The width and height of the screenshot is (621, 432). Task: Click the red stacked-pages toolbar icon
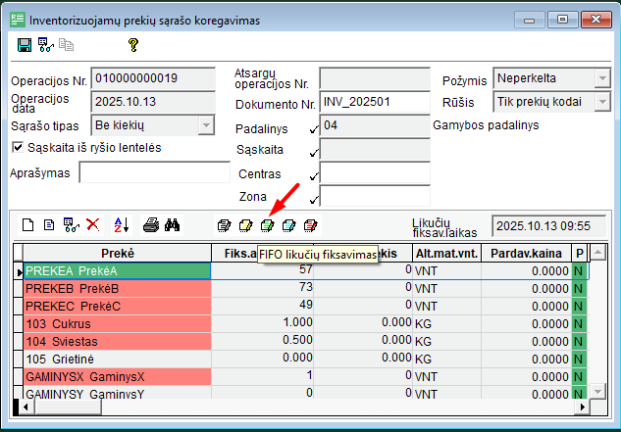tap(310, 225)
